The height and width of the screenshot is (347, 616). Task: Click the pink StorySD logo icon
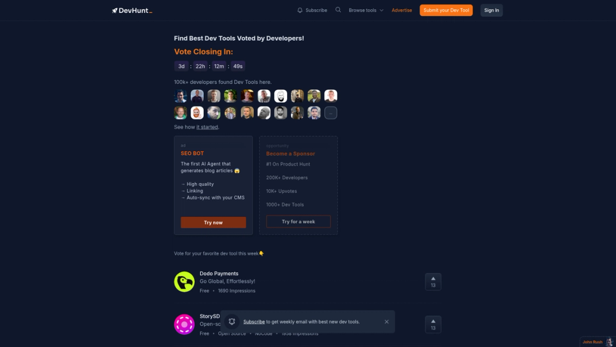click(184, 325)
